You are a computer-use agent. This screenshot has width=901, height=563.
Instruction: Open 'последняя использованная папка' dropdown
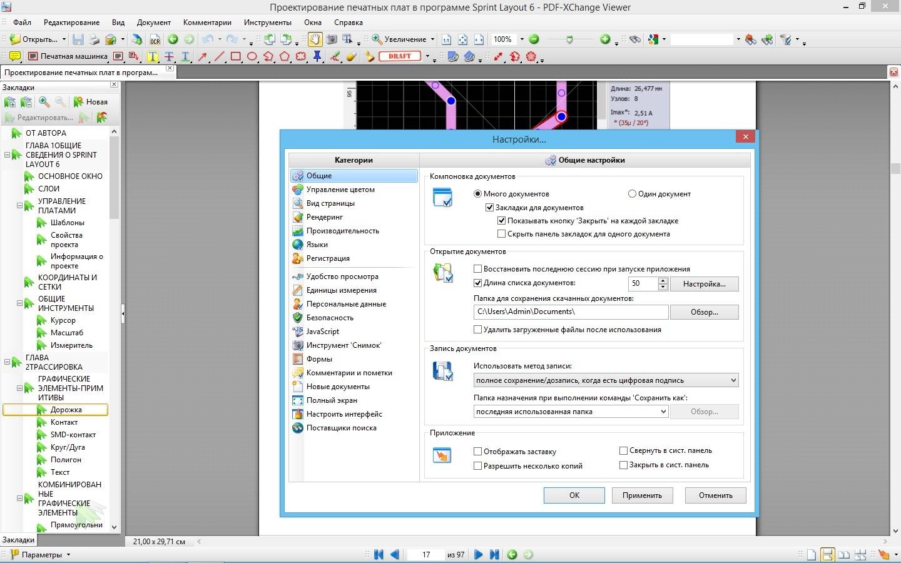571,412
